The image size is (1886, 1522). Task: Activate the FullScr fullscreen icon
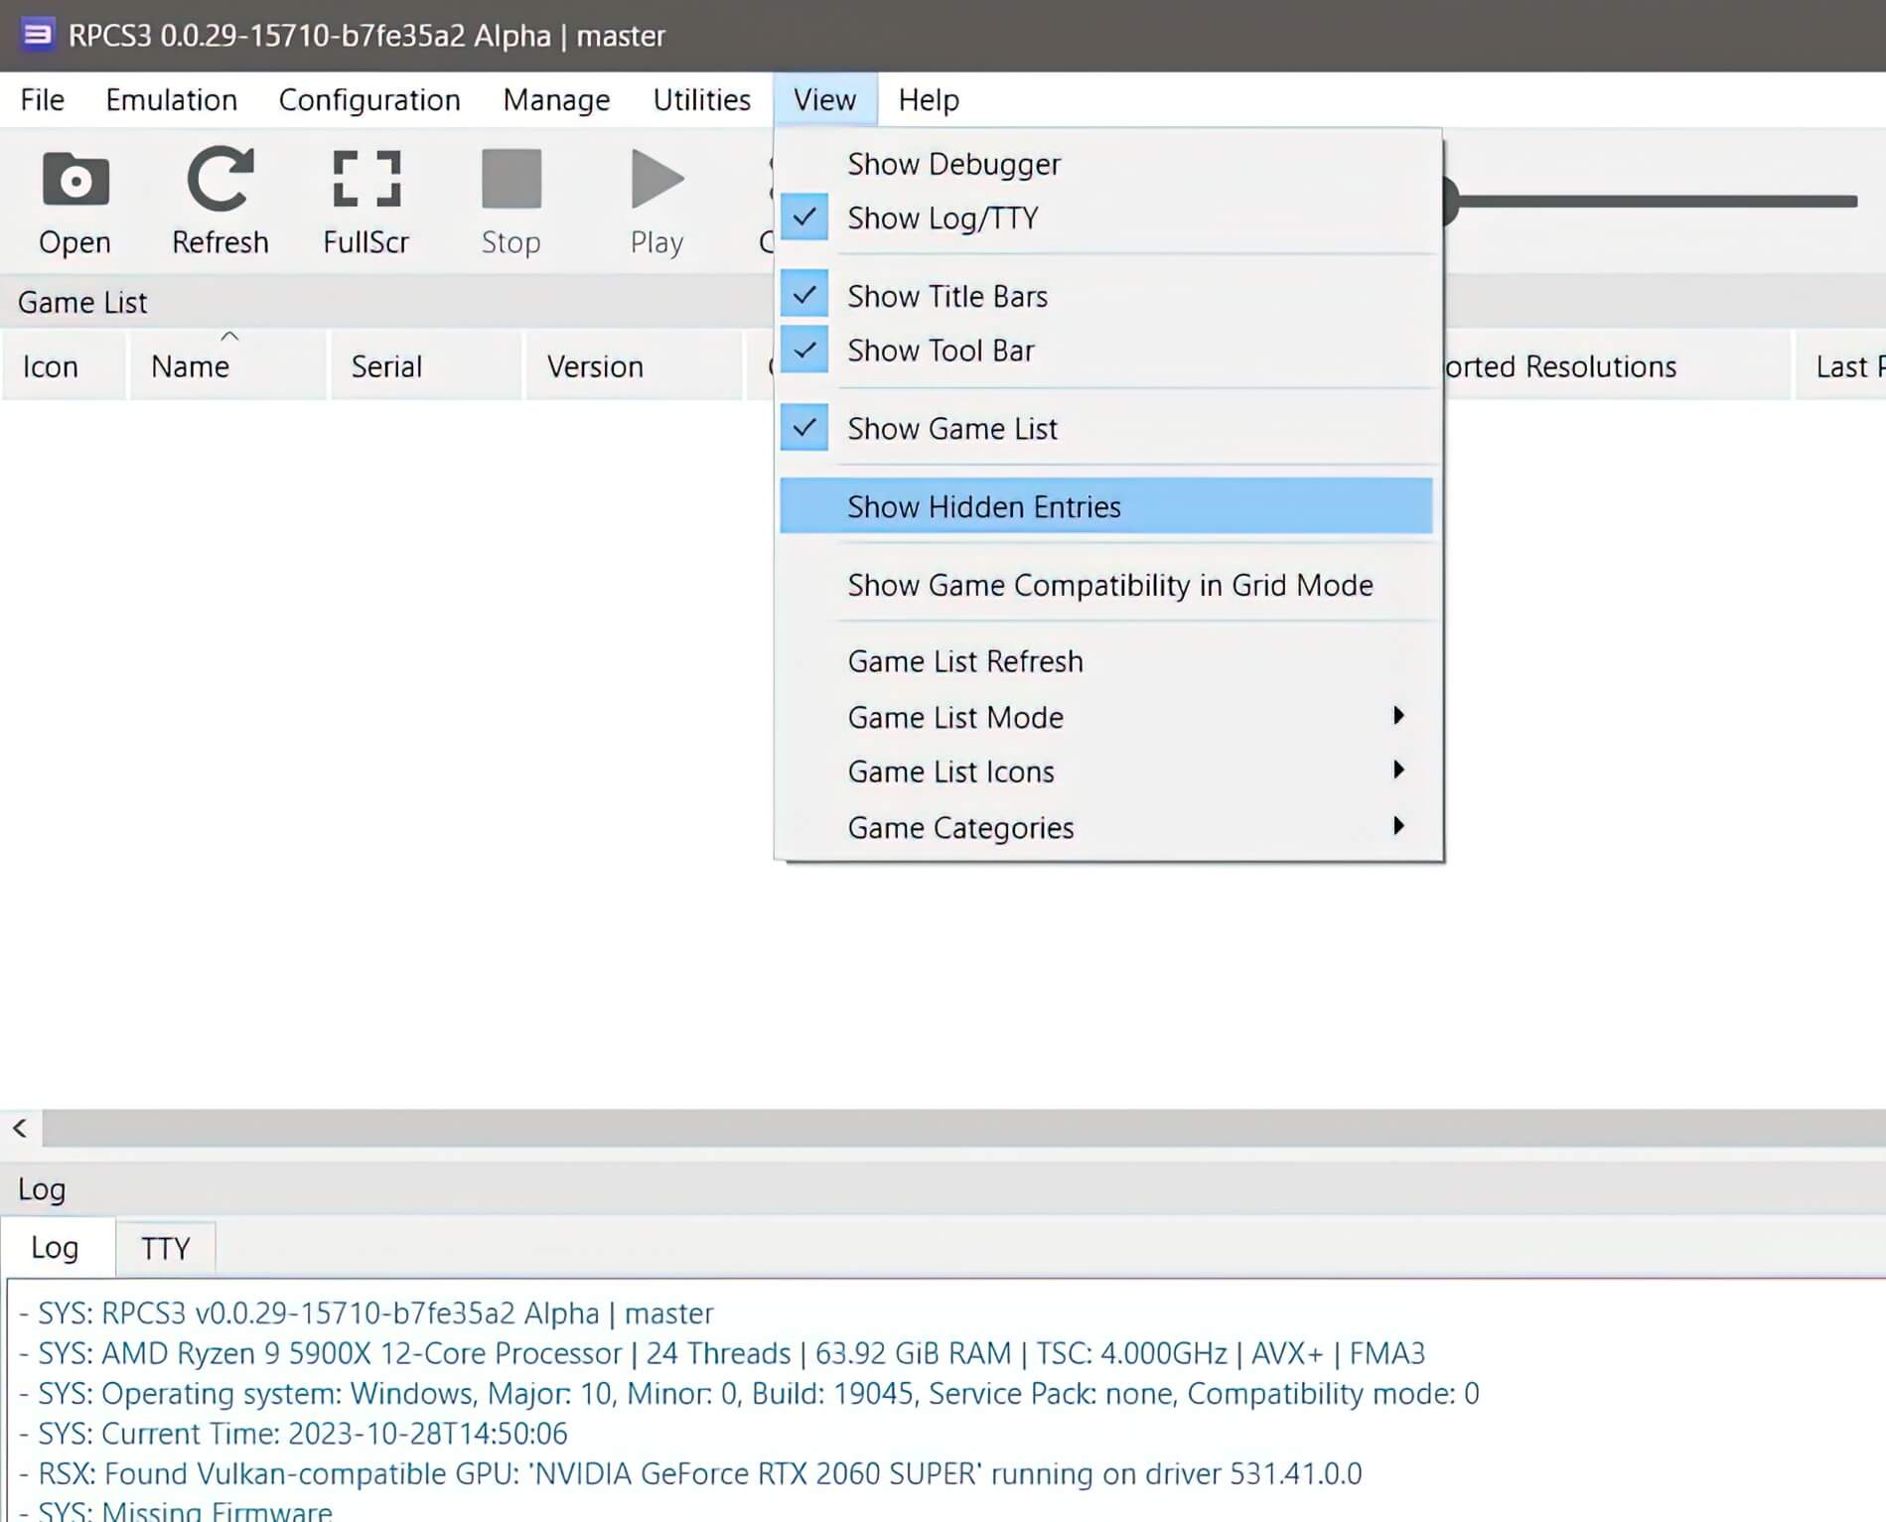pyautogui.click(x=365, y=180)
